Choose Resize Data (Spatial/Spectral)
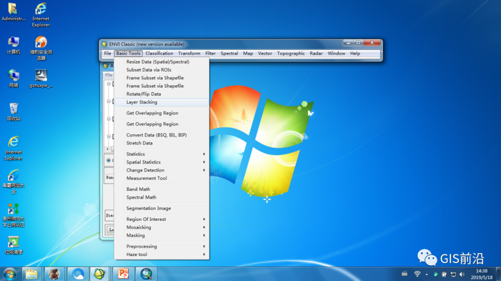The image size is (501, 281). [161, 62]
